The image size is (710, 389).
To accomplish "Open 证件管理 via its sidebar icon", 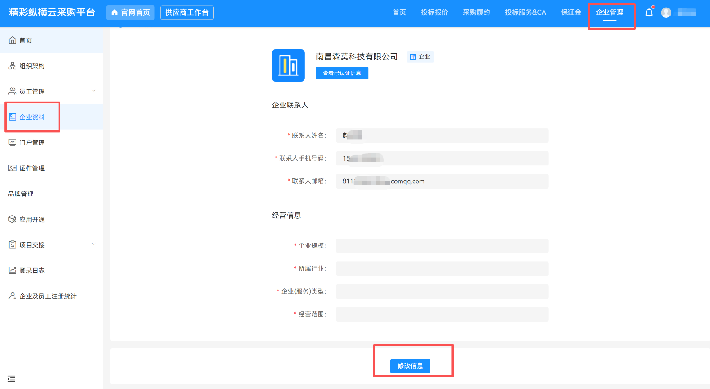I will pyautogui.click(x=12, y=168).
